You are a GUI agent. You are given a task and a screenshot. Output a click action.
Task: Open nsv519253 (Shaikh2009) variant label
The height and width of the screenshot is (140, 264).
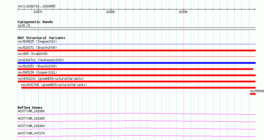point(37,66)
